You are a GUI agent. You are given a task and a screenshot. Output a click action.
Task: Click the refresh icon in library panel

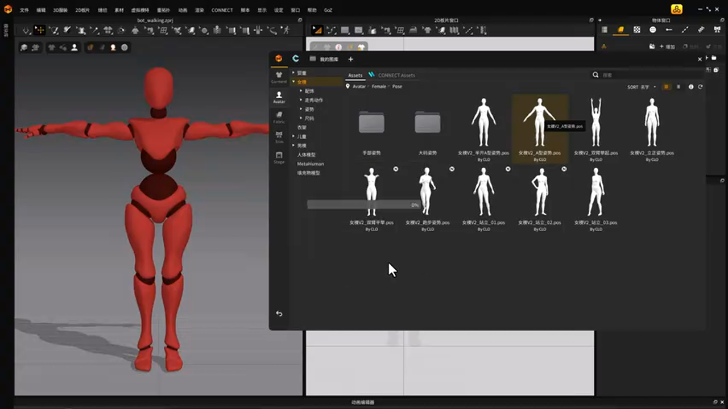pyautogui.click(x=700, y=87)
